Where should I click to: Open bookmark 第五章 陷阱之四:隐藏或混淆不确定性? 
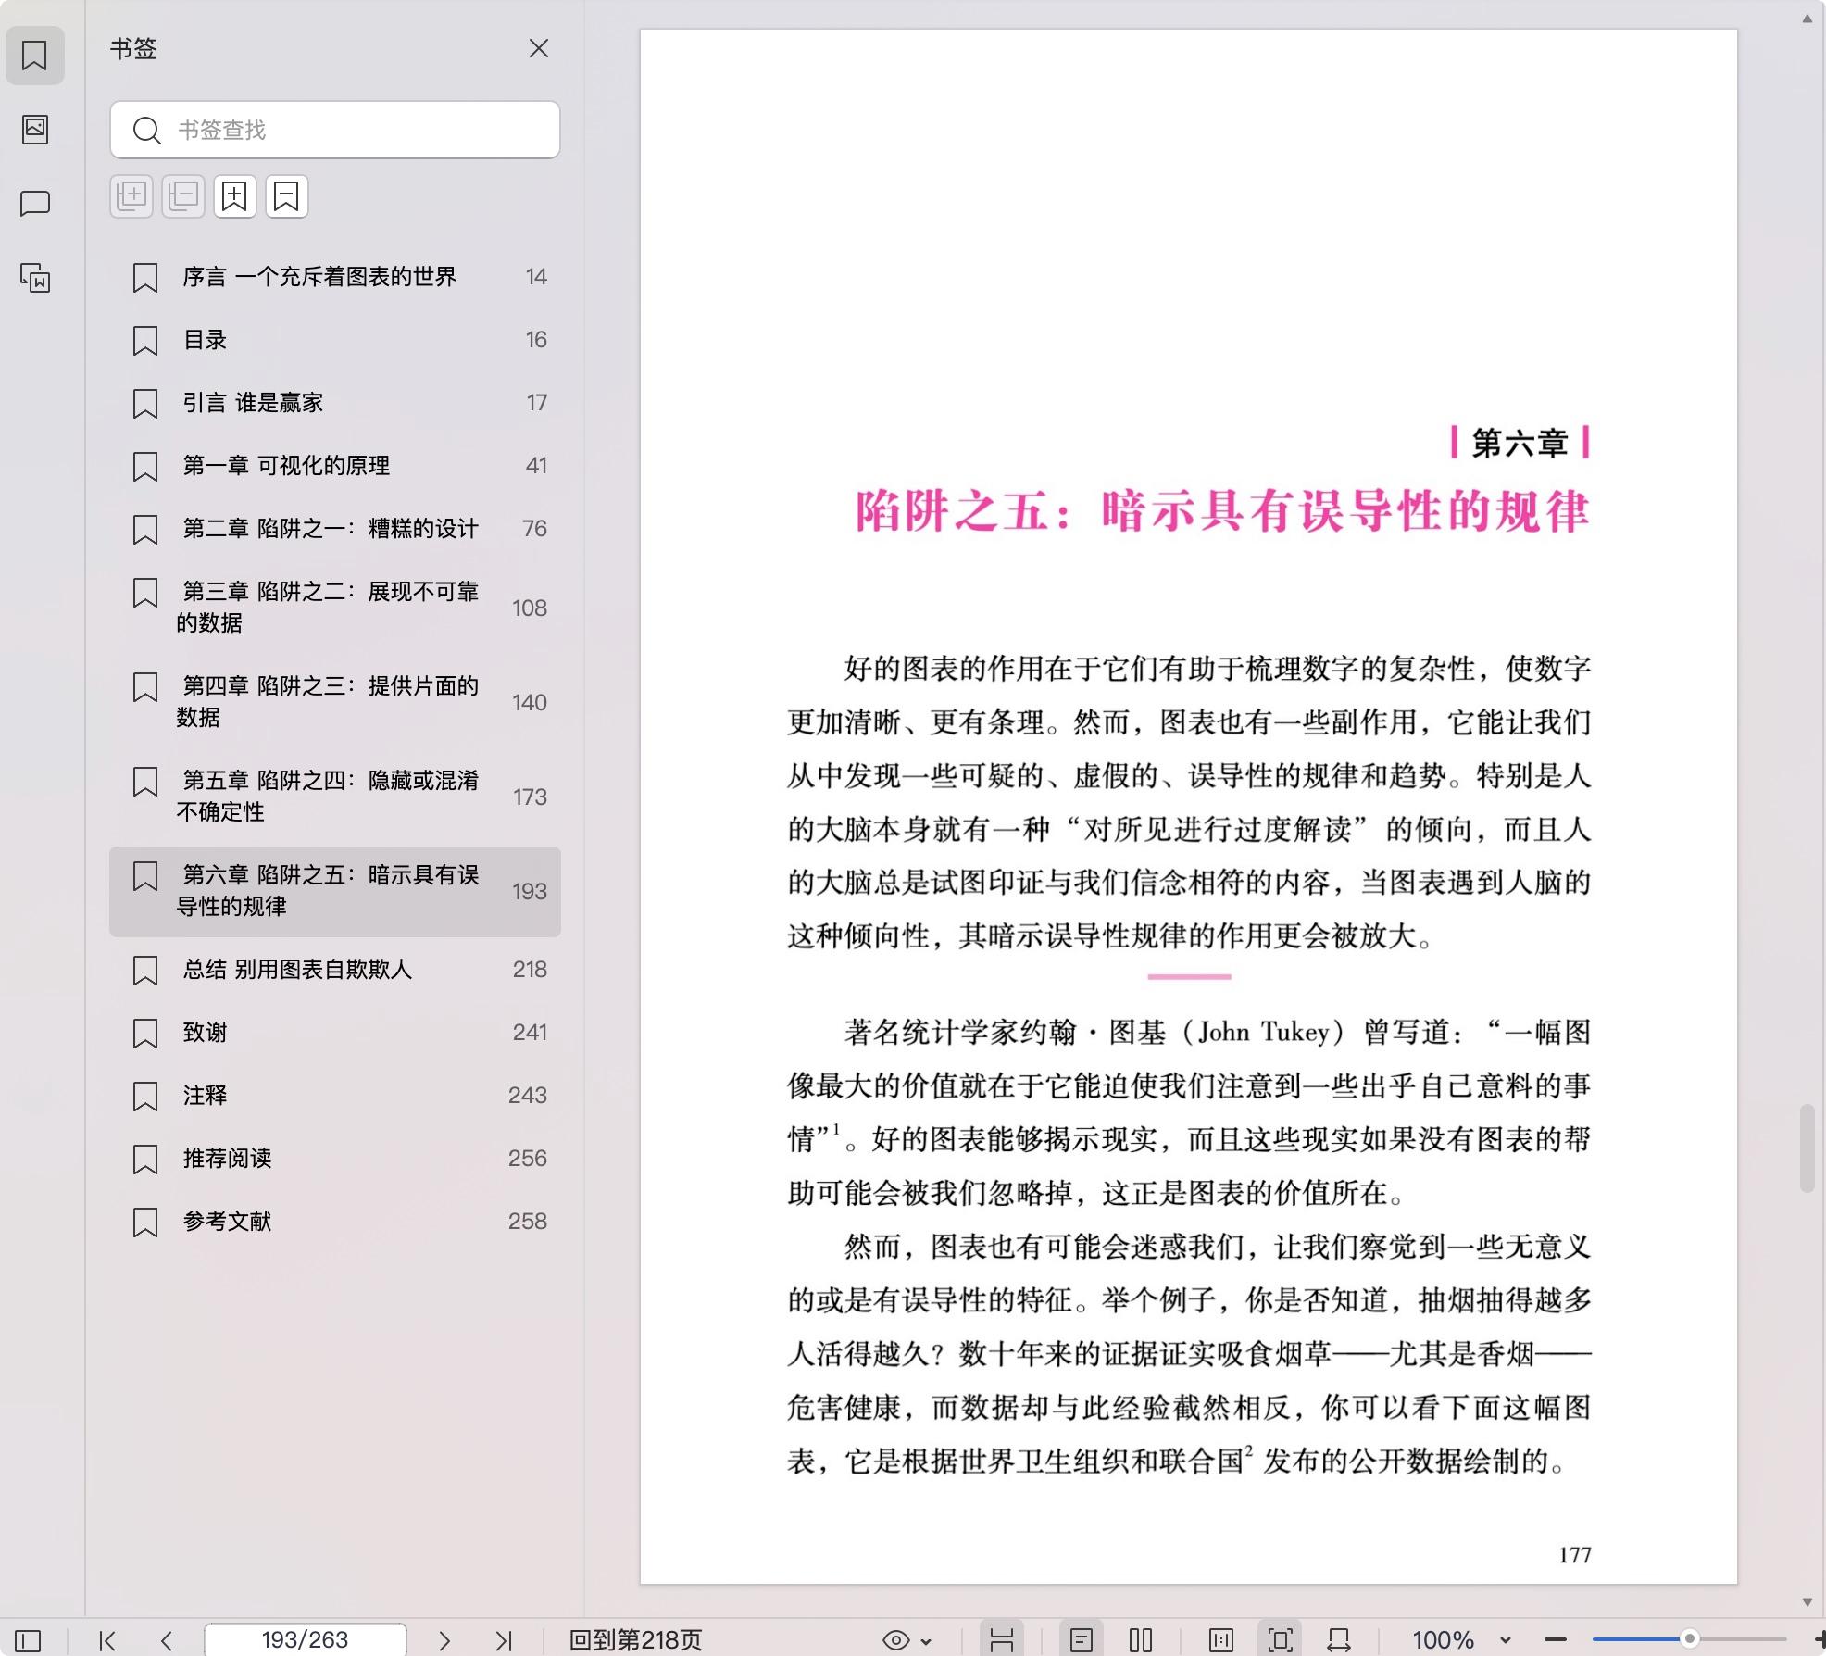[335, 797]
